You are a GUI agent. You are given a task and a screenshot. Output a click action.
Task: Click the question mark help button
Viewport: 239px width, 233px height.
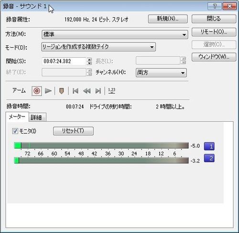(215, 6)
